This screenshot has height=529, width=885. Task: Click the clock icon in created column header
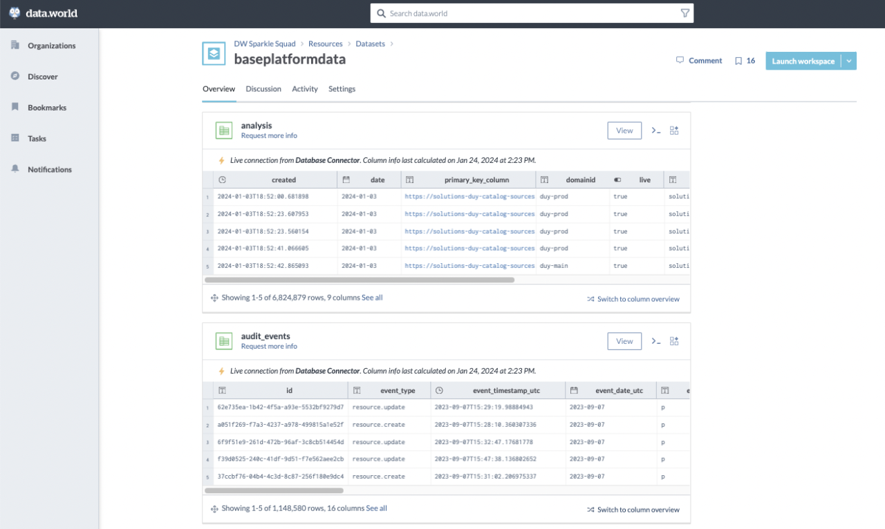(222, 180)
